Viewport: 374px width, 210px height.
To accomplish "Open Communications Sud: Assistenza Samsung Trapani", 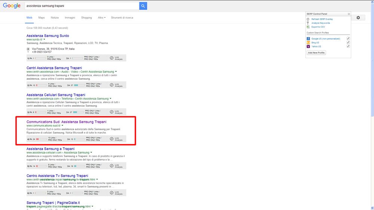I will click(x=66, y=122).
